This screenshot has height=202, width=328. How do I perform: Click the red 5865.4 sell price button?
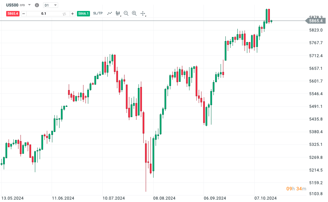pyautogui.click(x=13, y=14)
